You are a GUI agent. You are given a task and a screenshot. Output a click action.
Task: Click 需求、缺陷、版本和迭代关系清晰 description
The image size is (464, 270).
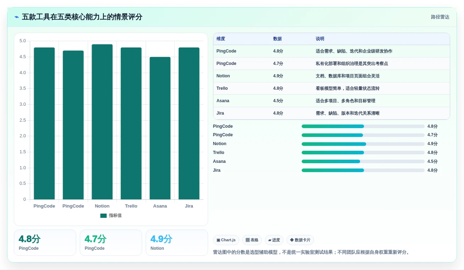click(348, 113)
